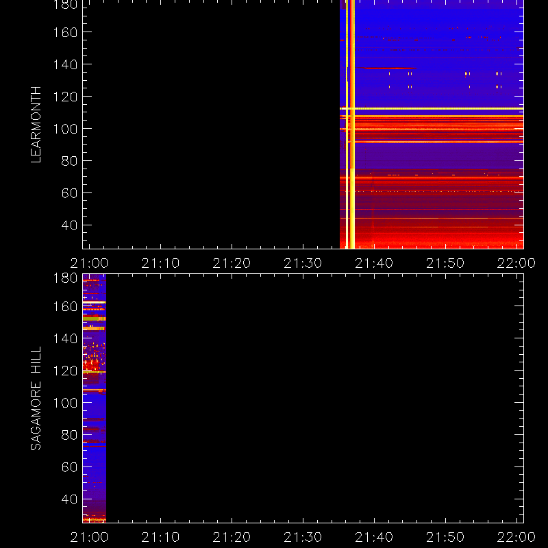Image resolution: width=548 pixels, height=548 pixels.
Task: Click the SAGAMORE HILL axis title
Action: coord(36,399)
